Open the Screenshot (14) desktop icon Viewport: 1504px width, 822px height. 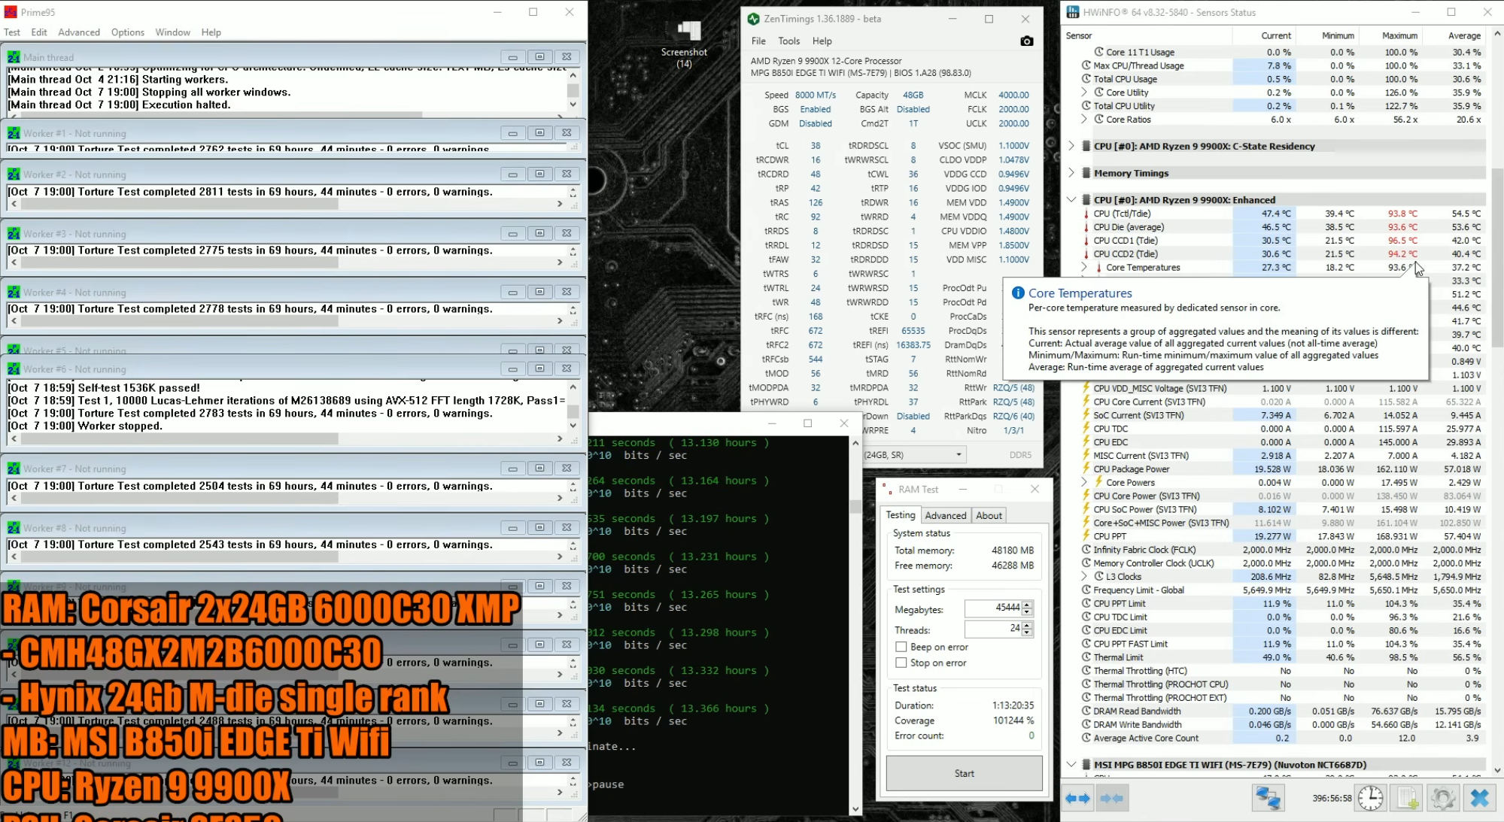pyautogui.click(x=684, y=44)
